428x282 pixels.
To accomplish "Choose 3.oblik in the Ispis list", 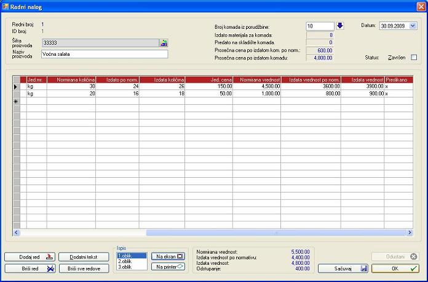I will [132, 267].
